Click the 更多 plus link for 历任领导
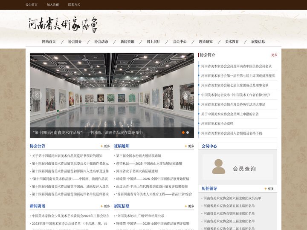Image resolution: width=307 pixels, height=230 pixels. [x=269, y=189]
